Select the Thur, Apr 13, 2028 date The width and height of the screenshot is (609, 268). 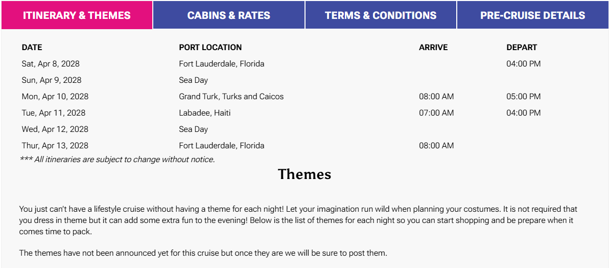coord(55,146)
